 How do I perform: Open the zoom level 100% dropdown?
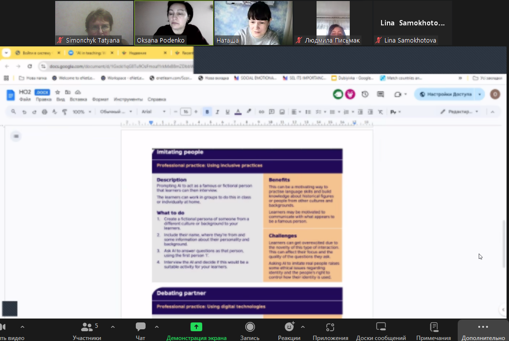tap(82, 112)
